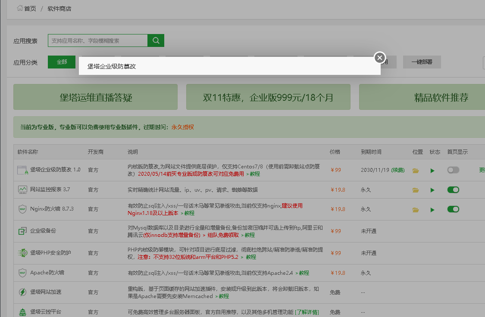485x317 pixels.
Task: Click the Nginx防火墙 WAF shield icon
Action: pyautogui.click(x=22, y=209)
